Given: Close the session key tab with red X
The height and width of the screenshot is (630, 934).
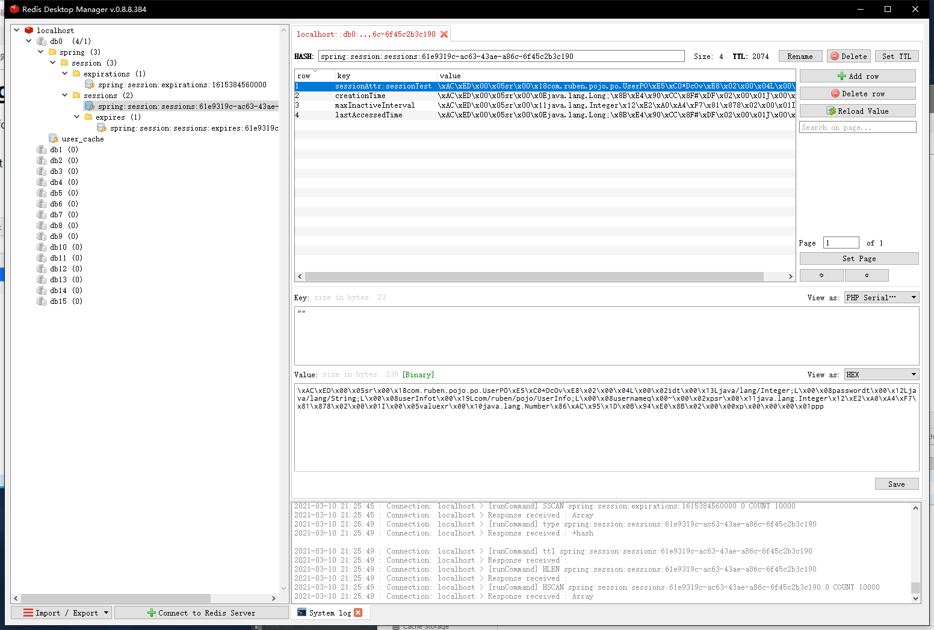Looking at the screenshot, I should [x=444, y=34].
